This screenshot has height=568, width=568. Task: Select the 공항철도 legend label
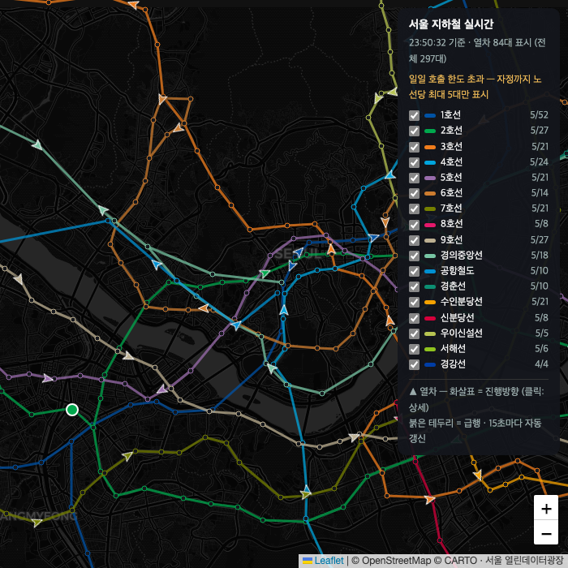click(x=457, y=270)
